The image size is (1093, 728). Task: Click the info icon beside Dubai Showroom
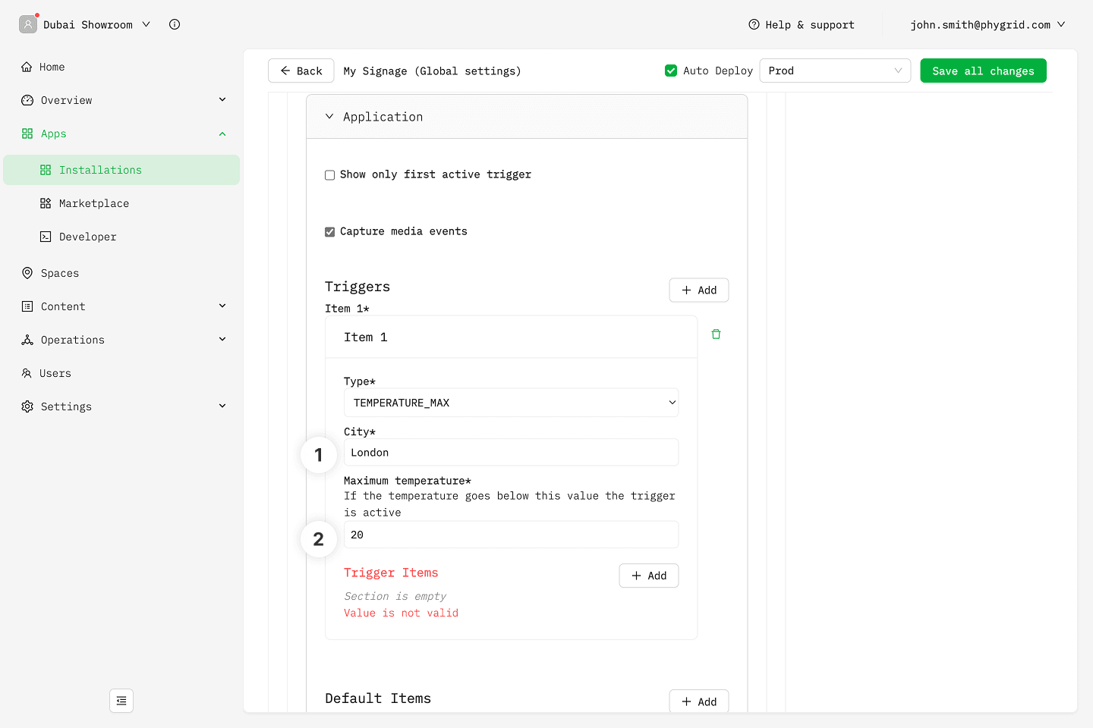pyautogui.click(x=175, y=24)
